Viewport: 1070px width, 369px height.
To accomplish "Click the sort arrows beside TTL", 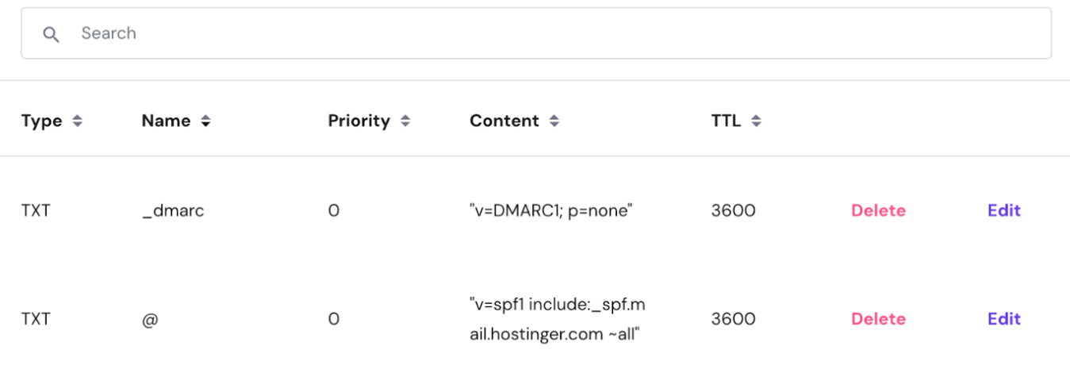I will click(x=756, y=121).
